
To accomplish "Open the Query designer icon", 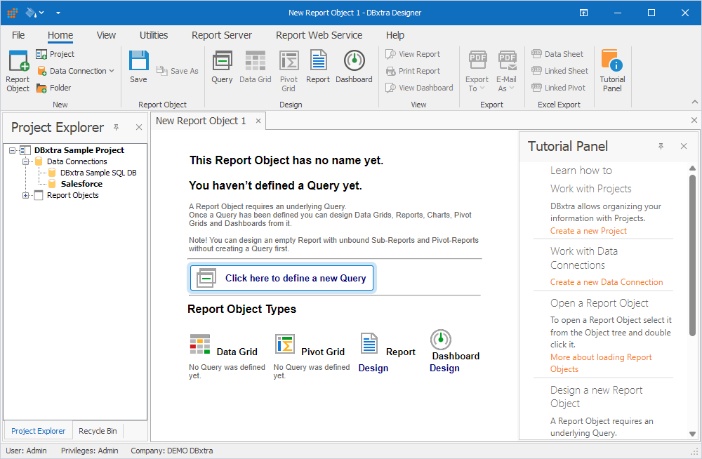I will 222,67.
